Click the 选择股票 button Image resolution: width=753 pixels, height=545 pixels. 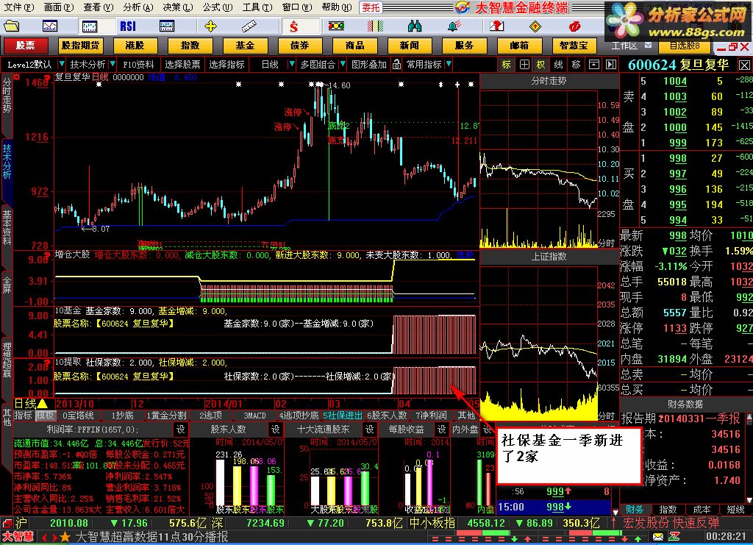182,64
